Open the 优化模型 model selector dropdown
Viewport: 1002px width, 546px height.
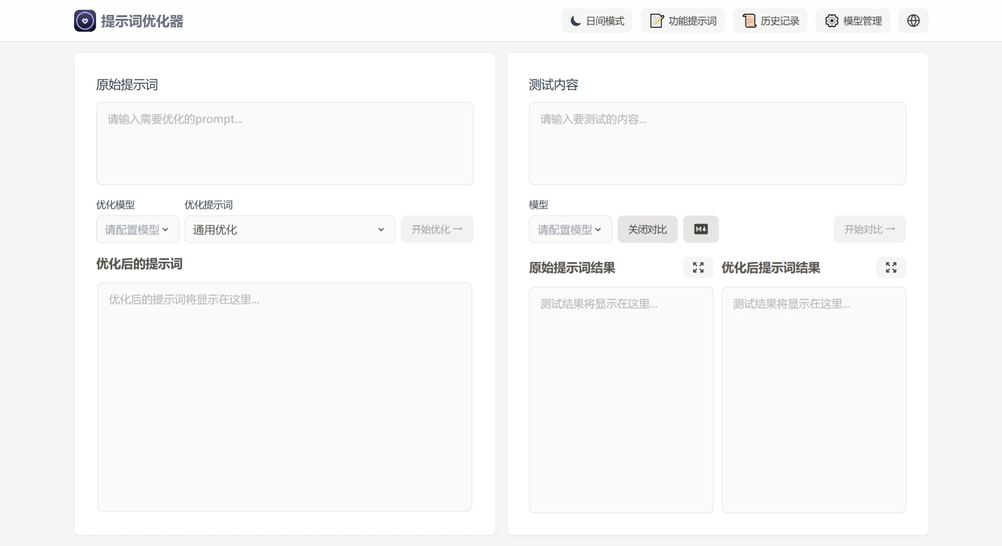137,229
